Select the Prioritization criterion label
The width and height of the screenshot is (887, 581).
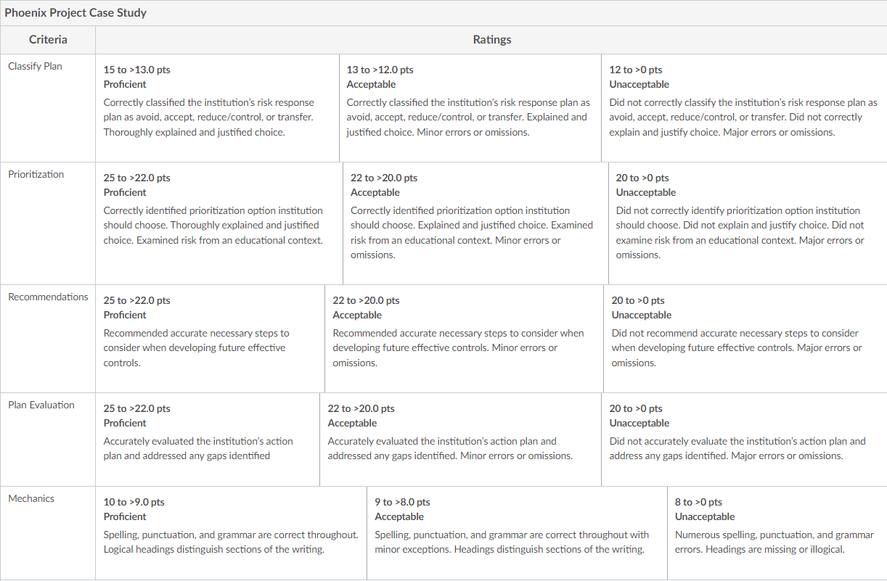(36, 174)
